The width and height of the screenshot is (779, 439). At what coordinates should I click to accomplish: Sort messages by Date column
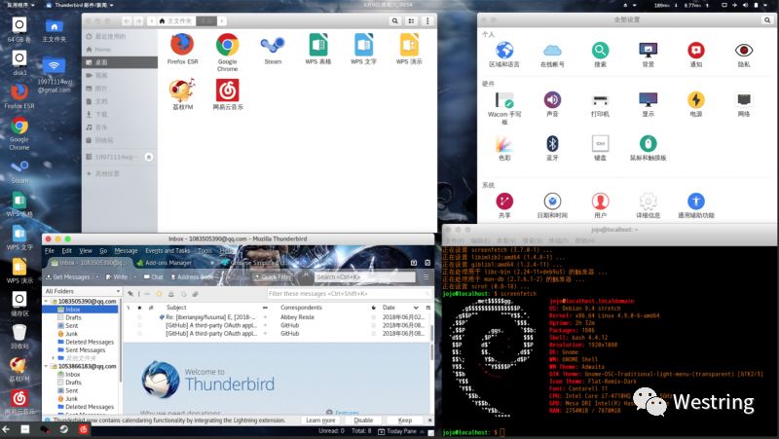click(x=389, y=308)
